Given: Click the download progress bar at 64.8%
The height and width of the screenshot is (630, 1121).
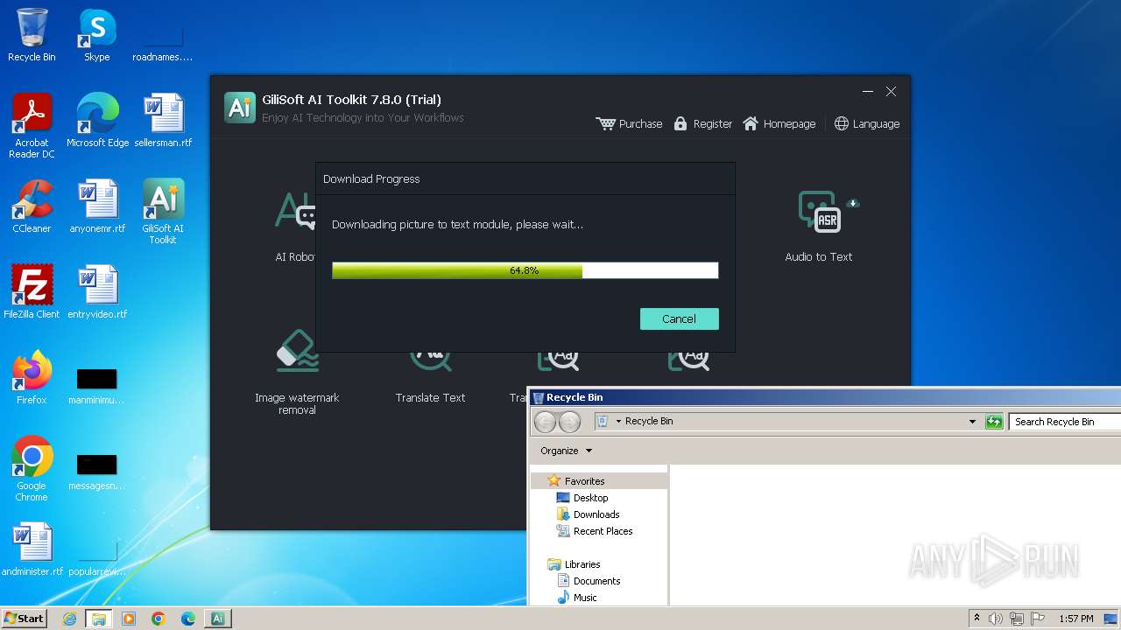Looking at the screenshot, I should (x=525, y=270).
